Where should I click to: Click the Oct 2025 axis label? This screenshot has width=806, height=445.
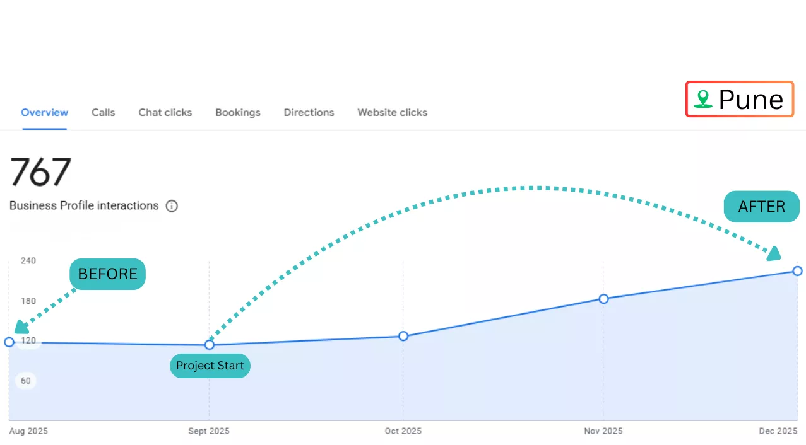coord(403,431)
